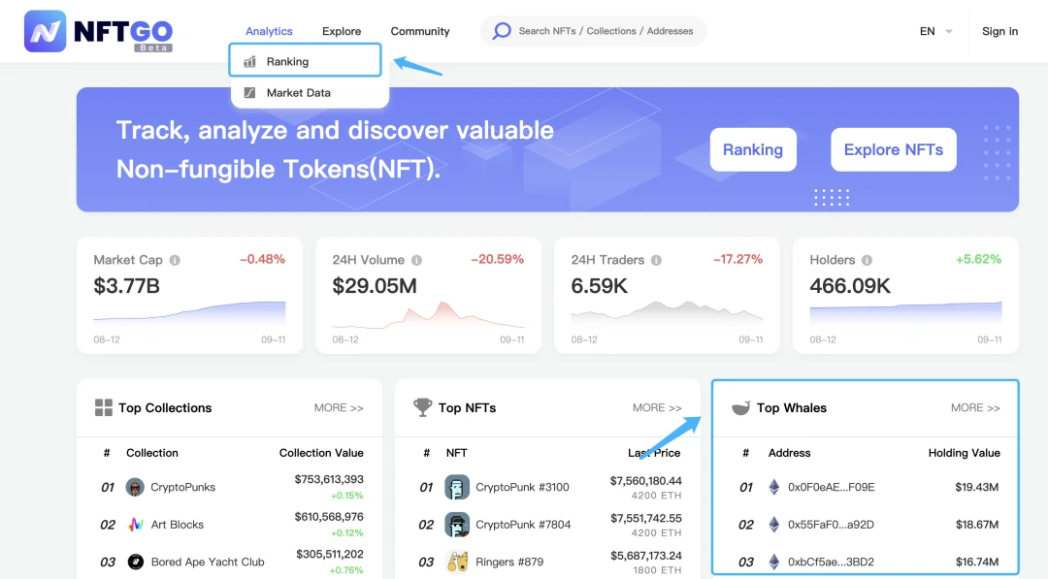Click the Sign in link
Image resolution: width=1048 pixels, height=579 pixels.
tap(999, 31)
